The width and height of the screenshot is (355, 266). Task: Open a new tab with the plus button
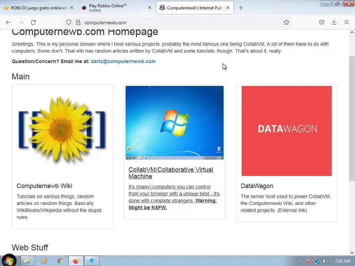241,8
